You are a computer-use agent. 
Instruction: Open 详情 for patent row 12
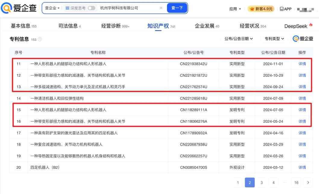tap(302, 75)
